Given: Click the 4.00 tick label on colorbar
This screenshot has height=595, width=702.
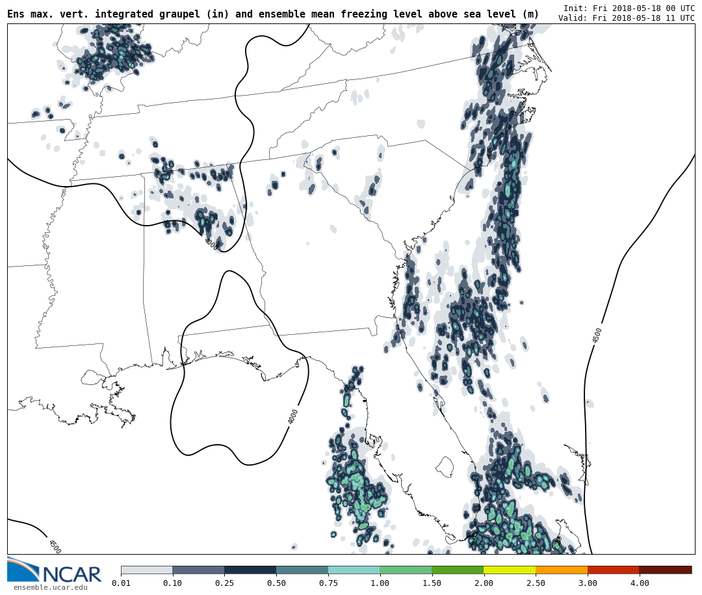Looking at the screenshot, I should point(639,583).
